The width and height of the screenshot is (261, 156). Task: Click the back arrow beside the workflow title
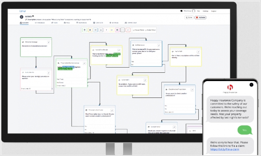21,17
